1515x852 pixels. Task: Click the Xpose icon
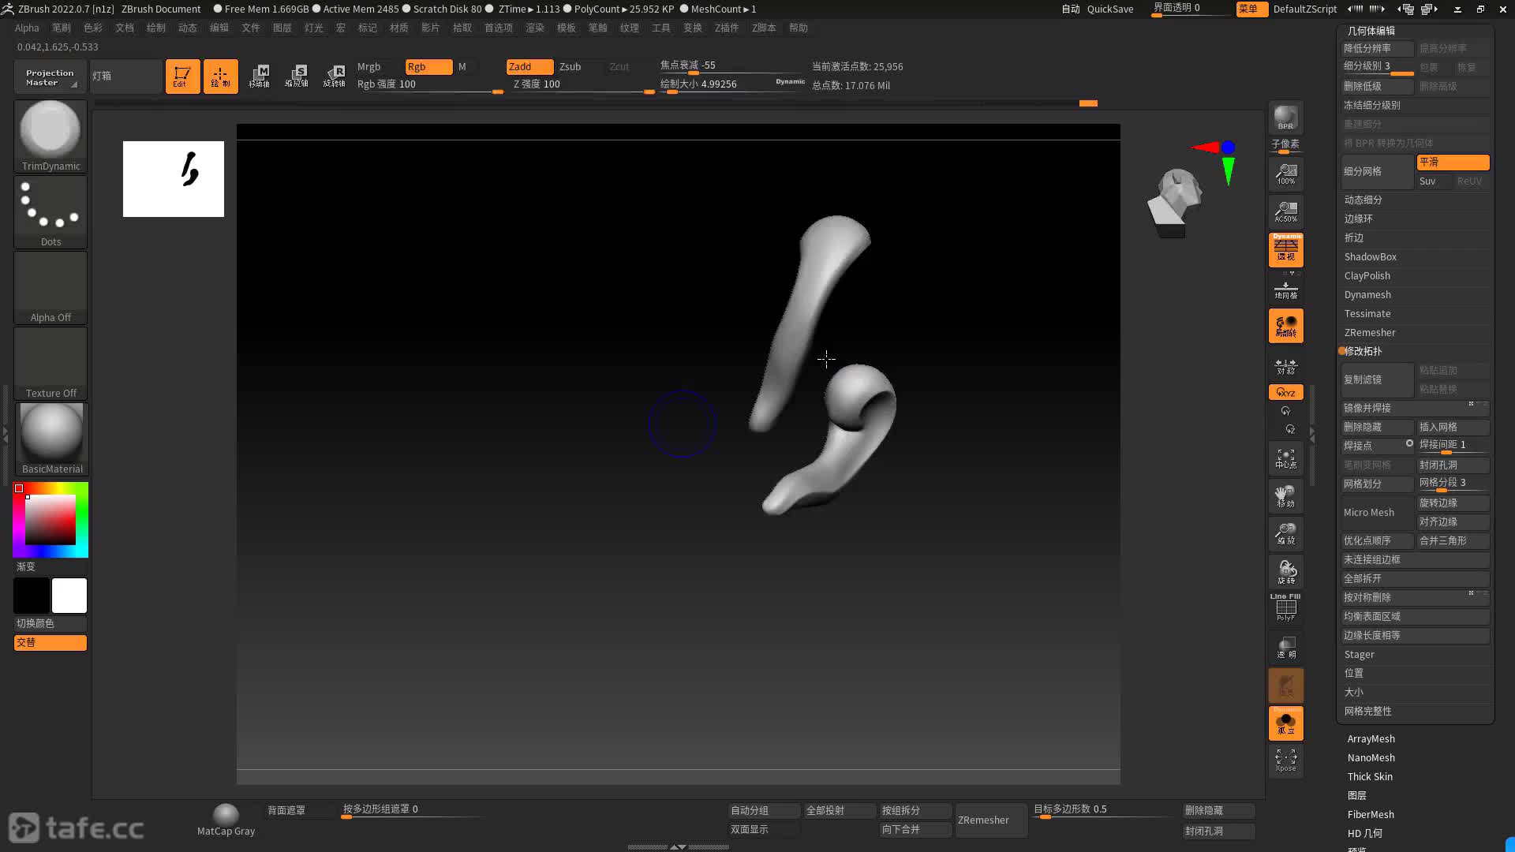[1285, 760]
